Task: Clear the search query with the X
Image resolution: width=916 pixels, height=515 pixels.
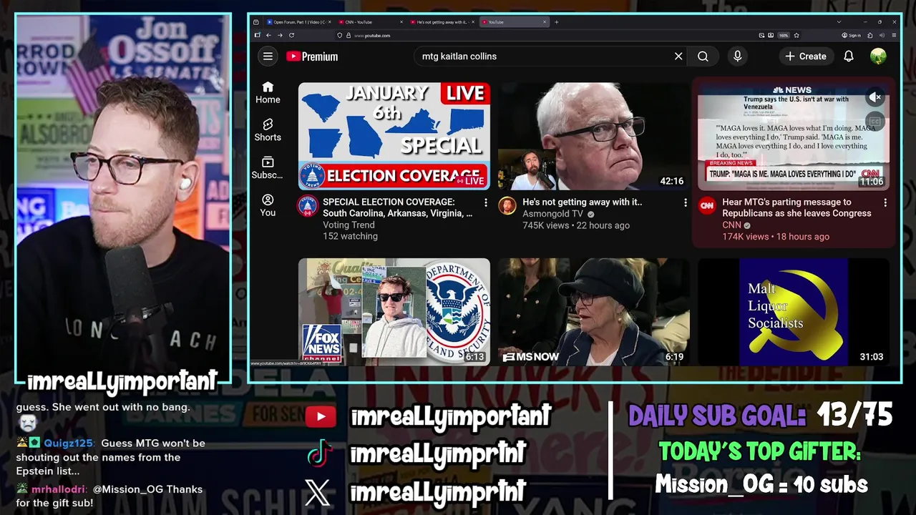Action: coord(678,57)
